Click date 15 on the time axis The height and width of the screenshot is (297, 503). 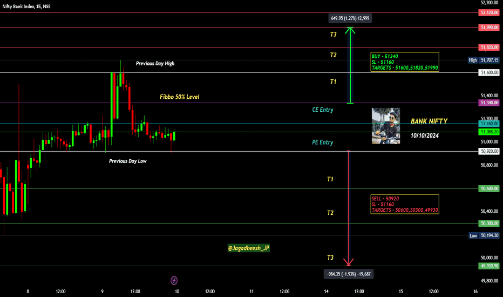pyautogui.click(x=400, y=292)
